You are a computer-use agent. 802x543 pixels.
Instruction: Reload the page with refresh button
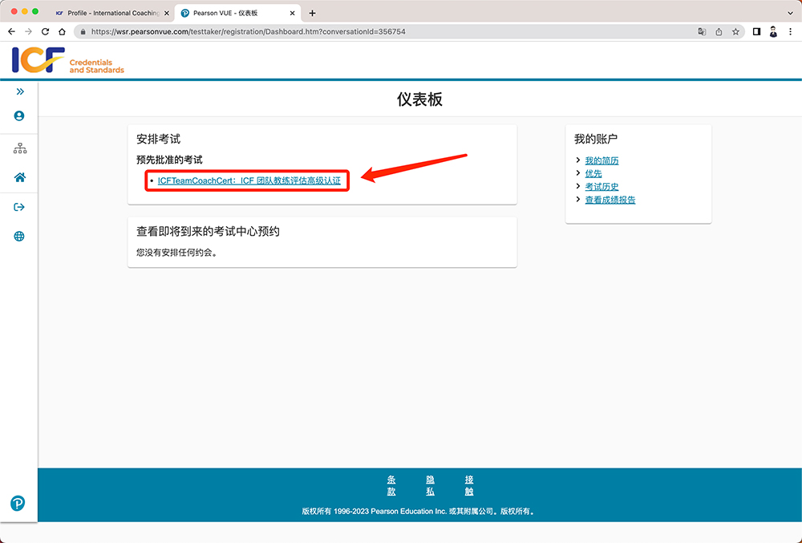pyautogui.click(x=45, y=31)
